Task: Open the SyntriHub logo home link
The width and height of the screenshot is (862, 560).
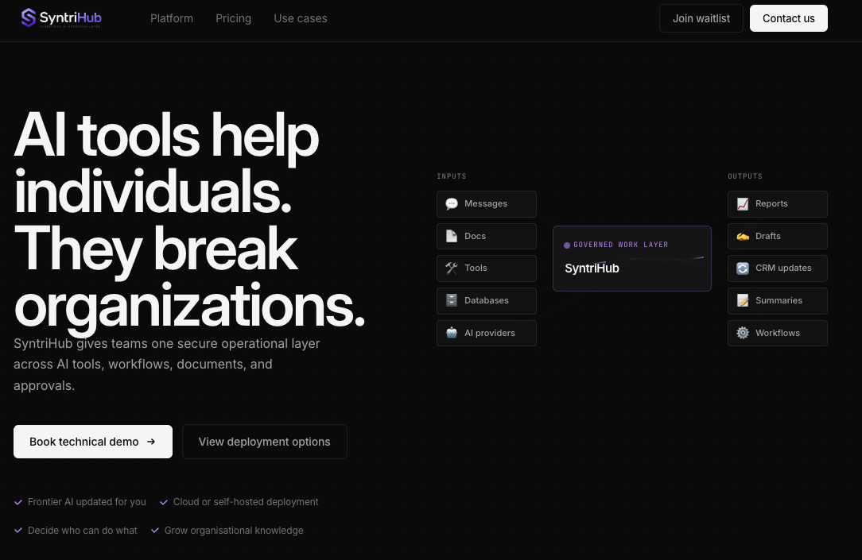Action: pyautogui.click(x=61, y=18)
